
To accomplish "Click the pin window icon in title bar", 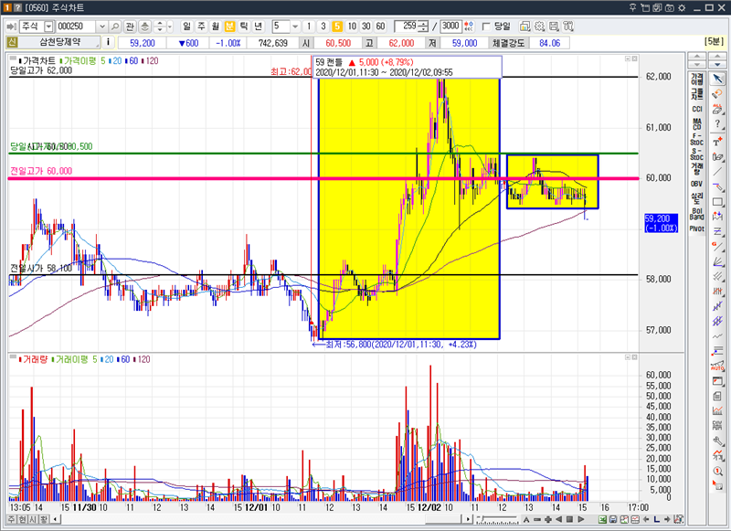I will 632,7.
